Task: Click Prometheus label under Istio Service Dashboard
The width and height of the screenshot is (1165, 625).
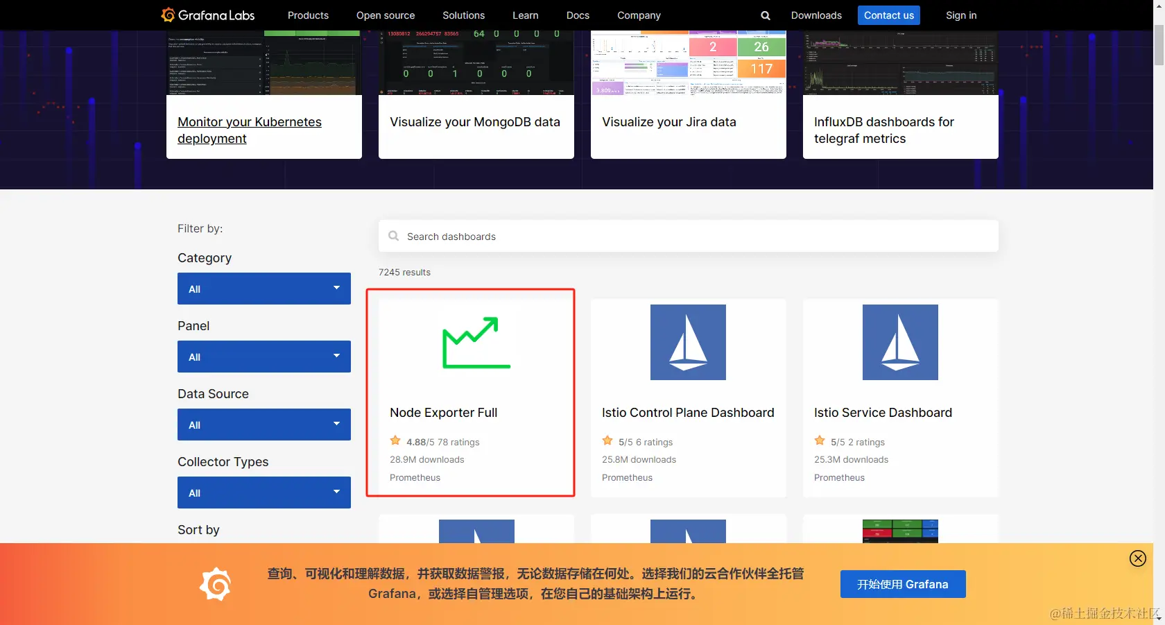Action: tap(839, 477)
